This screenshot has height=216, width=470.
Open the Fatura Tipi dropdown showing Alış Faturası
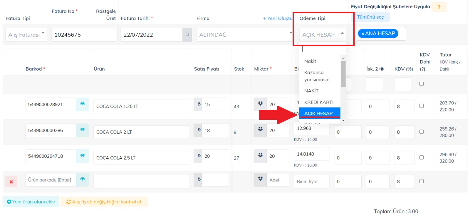26,35
